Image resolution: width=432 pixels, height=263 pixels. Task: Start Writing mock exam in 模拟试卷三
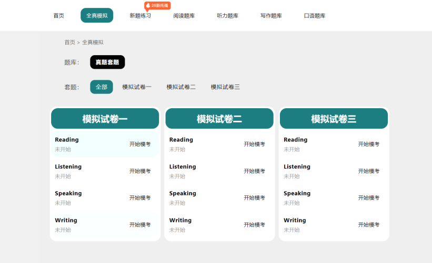(369, 225)
